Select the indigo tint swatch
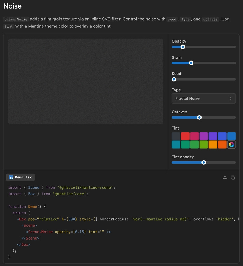The width and height of the screenshot is (243, 266). tap(222, 136)
